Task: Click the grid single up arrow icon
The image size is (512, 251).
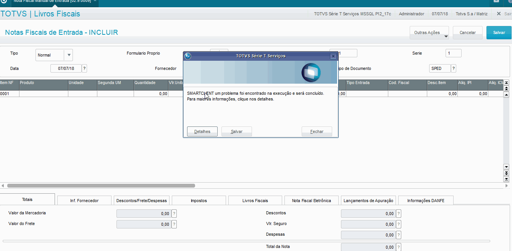Action: pyautogui.click(x=506, y=94)
